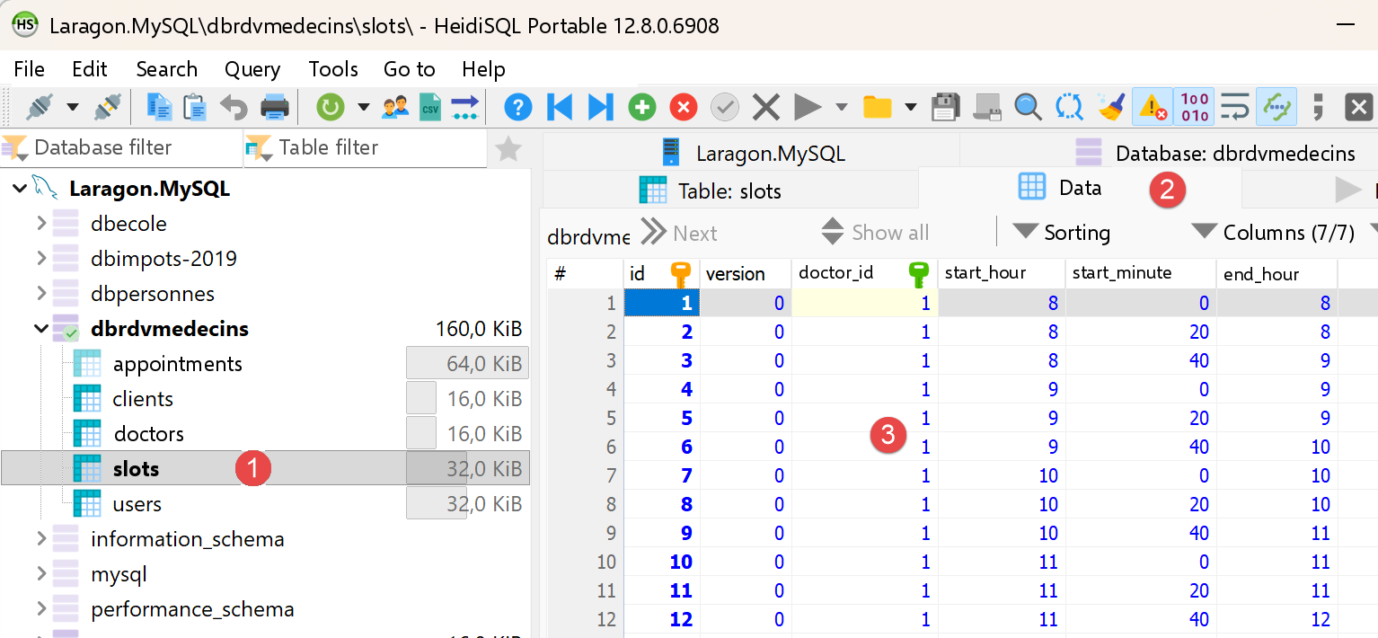Open the User manager icon

click(395, 108)
